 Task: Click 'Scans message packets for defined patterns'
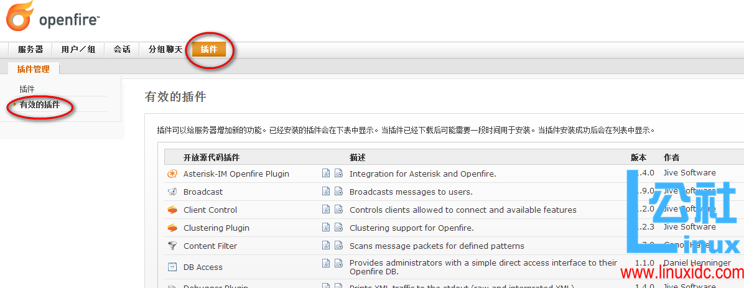[437, 246]
